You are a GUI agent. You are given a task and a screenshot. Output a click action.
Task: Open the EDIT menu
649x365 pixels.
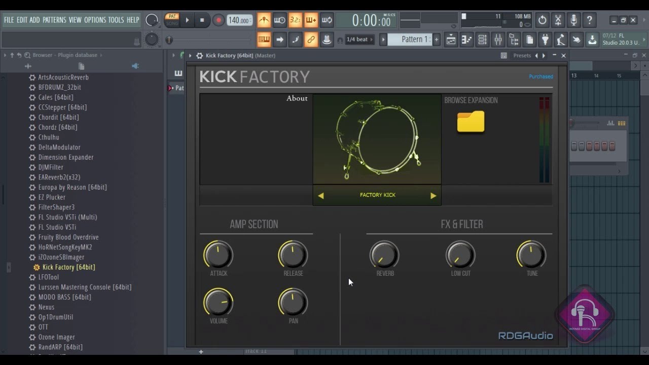click(x=22, y=20)
